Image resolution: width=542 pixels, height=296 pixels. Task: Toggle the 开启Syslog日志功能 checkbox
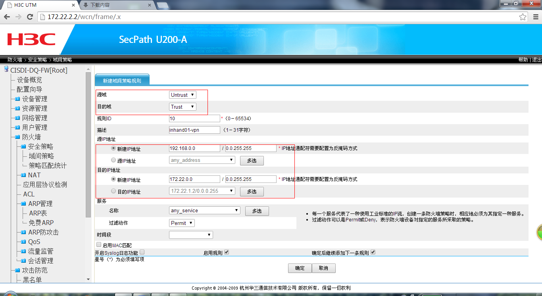point(142,252)
